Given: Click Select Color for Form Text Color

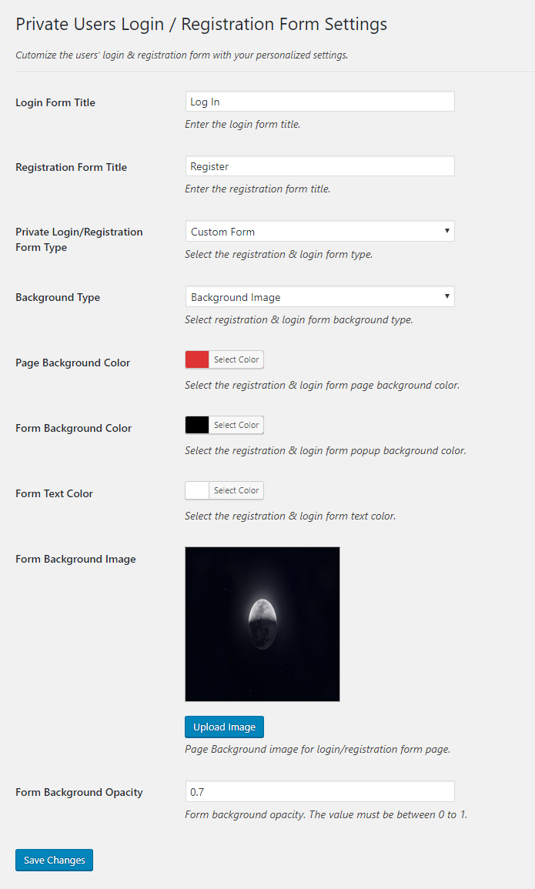Looking at the screenshot, I should (x=236, y=490).
